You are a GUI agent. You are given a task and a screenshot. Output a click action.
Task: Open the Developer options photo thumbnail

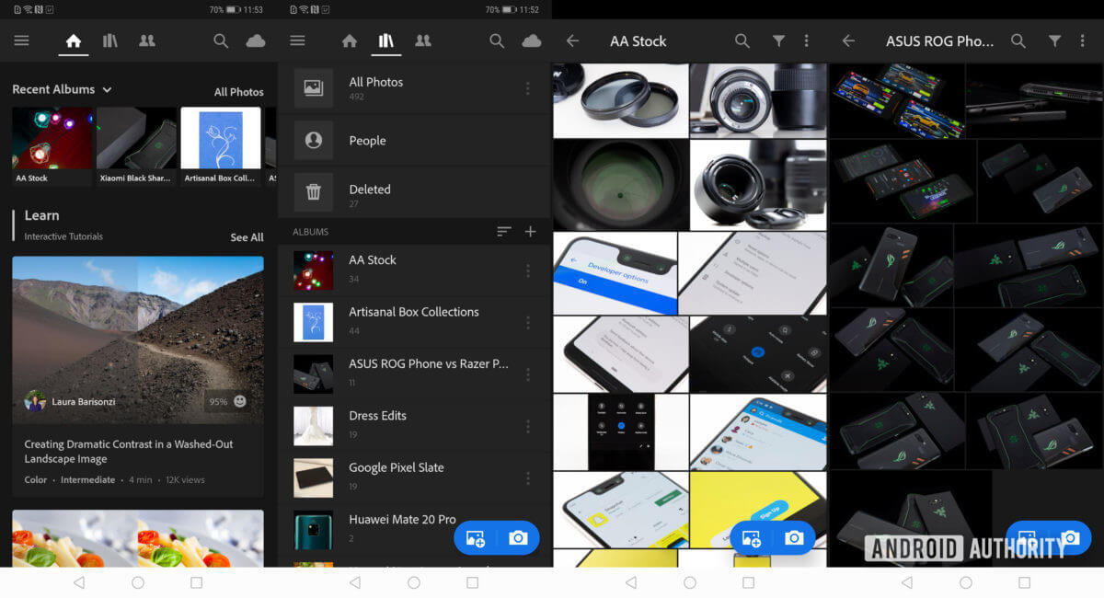614,273
